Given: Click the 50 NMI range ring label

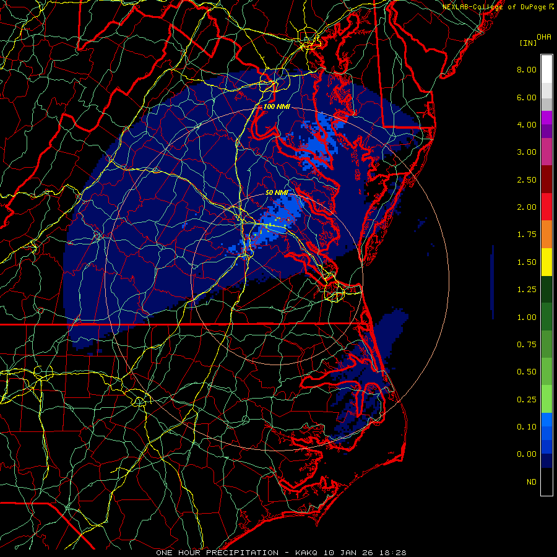Looking at the screenshot, I should pyautogui.click(x=277, y=192).
